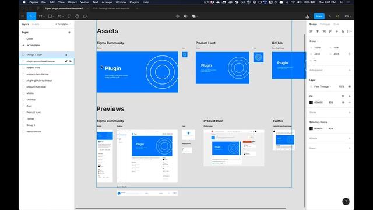
Task: Open the Vector menu
Action: click(x=85, y=2)
